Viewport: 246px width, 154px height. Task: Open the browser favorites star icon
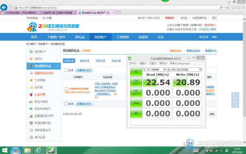coord(238,7)
